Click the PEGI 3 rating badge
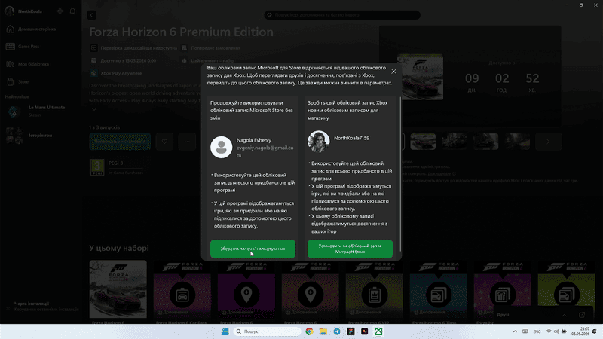 (97, 167)
